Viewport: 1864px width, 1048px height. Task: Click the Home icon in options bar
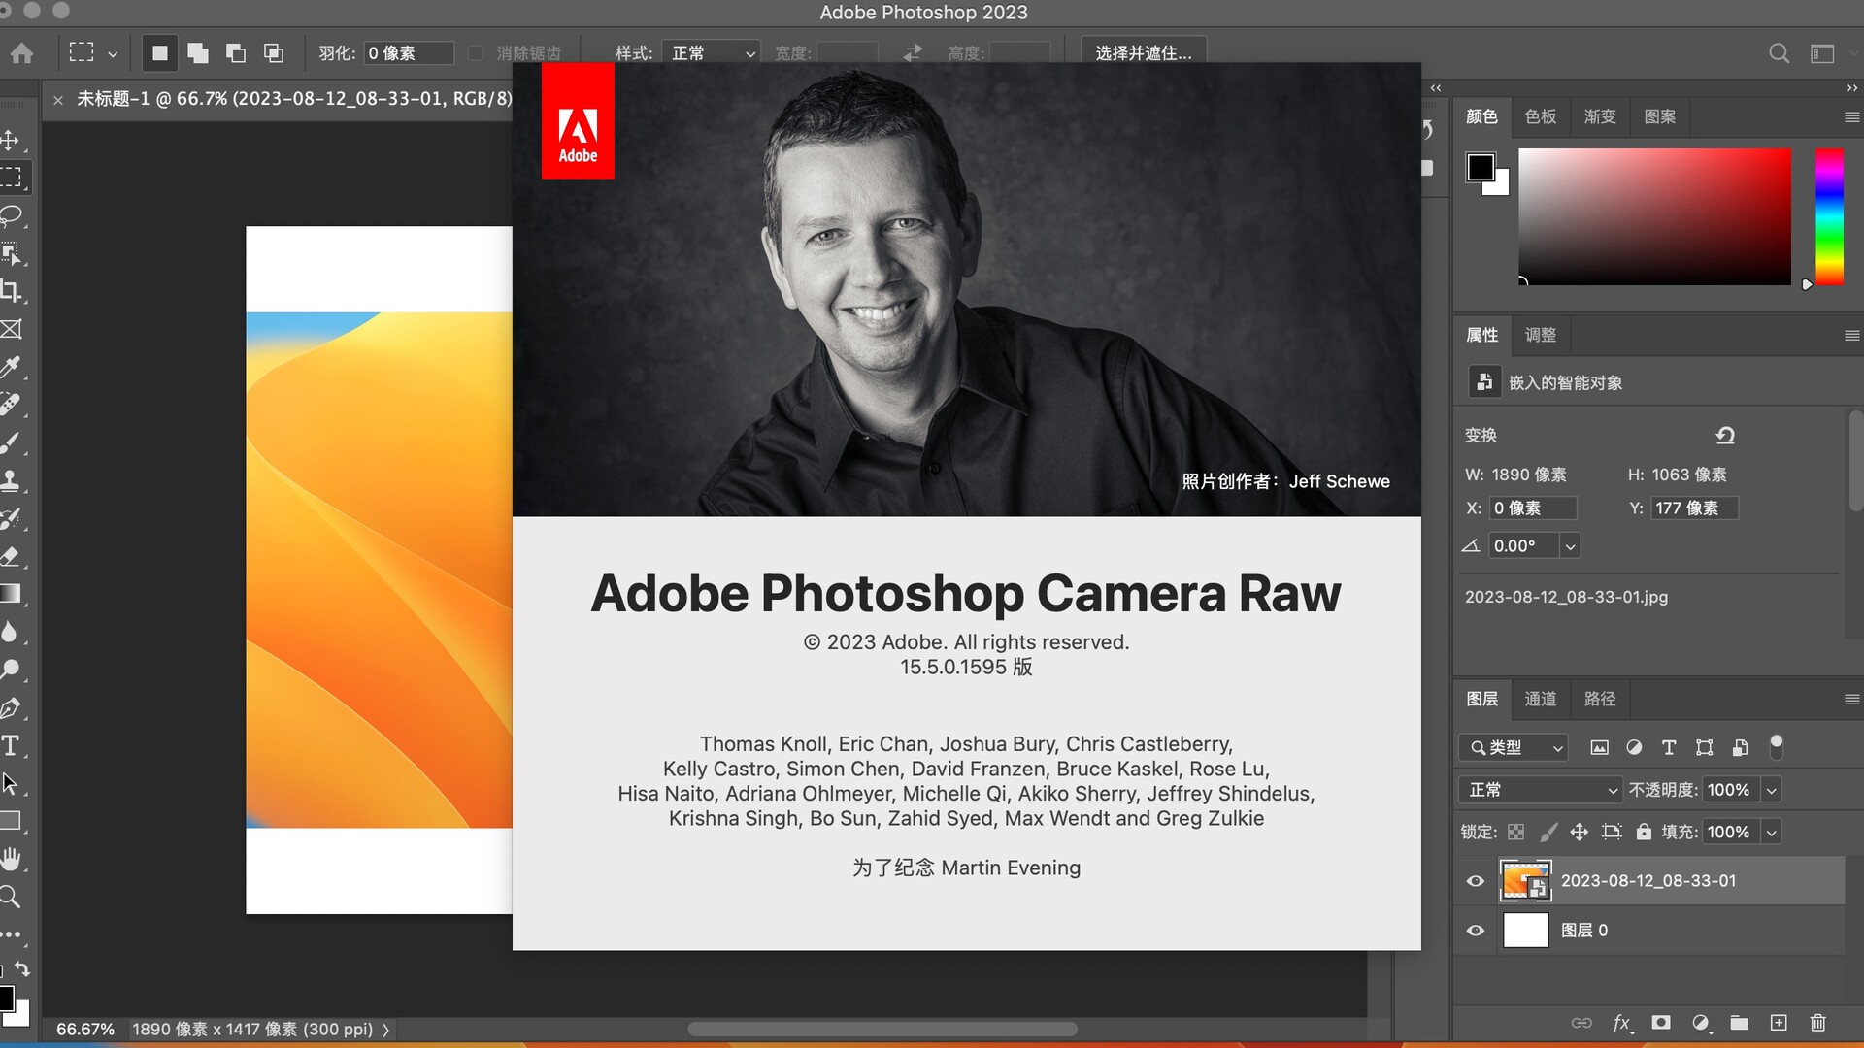coord(21,53)
